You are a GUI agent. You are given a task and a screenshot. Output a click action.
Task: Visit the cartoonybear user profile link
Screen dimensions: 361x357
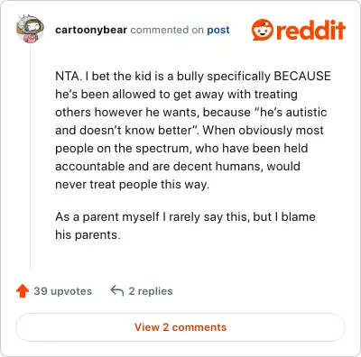[91, 30]
